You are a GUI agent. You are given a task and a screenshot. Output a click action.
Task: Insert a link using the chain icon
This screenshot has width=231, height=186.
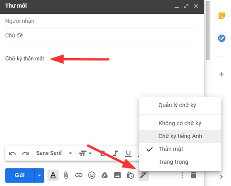tap(79, 175)
